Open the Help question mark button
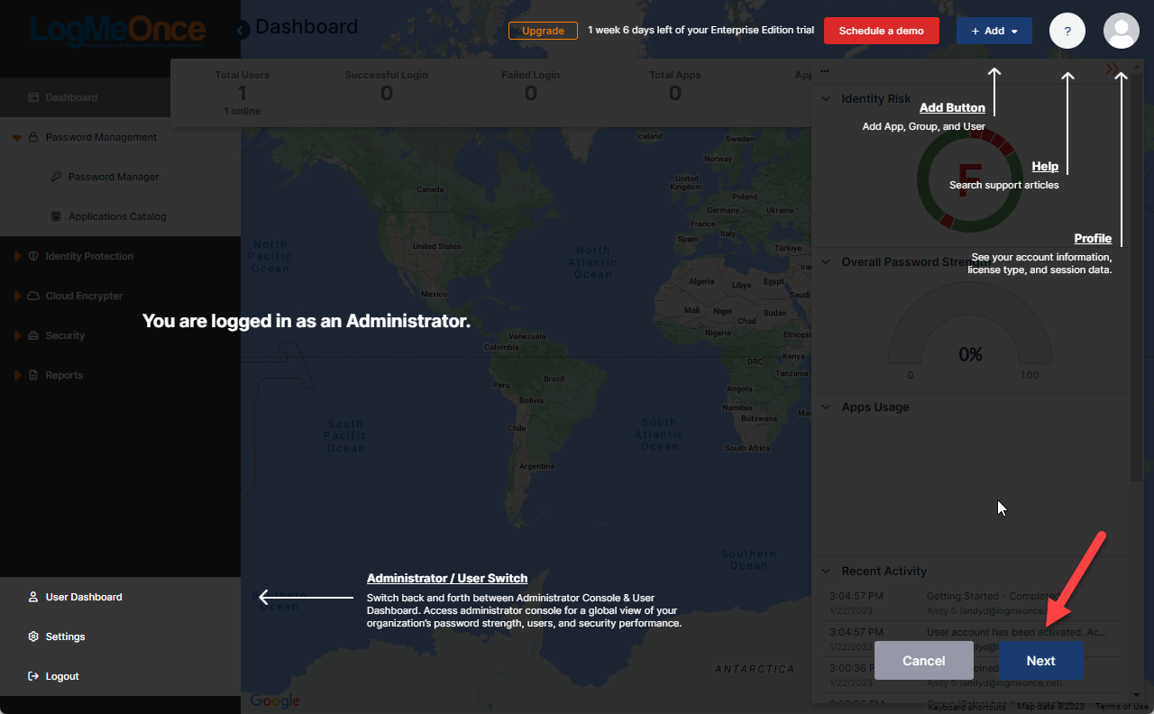This screenshot has width=1154, height=714. click(1067, 31)
